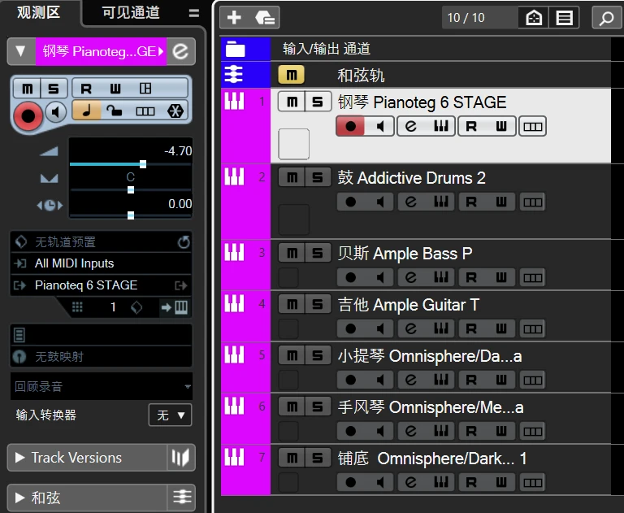
Task: Toggle inspector Record Enable red button
Action: (x=28, y=116)
